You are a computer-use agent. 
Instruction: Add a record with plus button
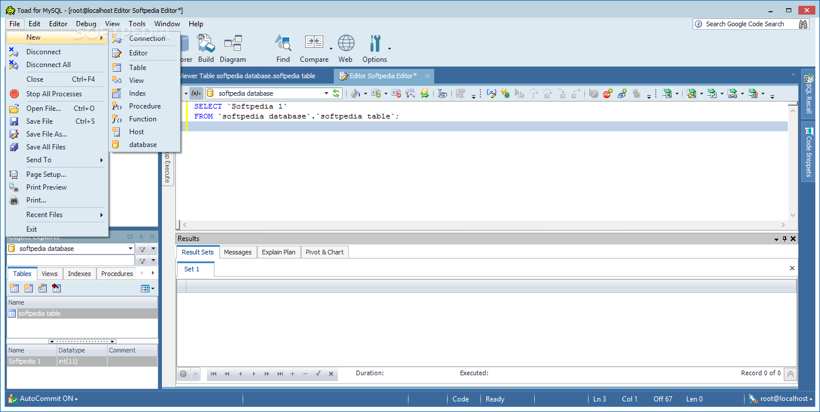(292, 374)
